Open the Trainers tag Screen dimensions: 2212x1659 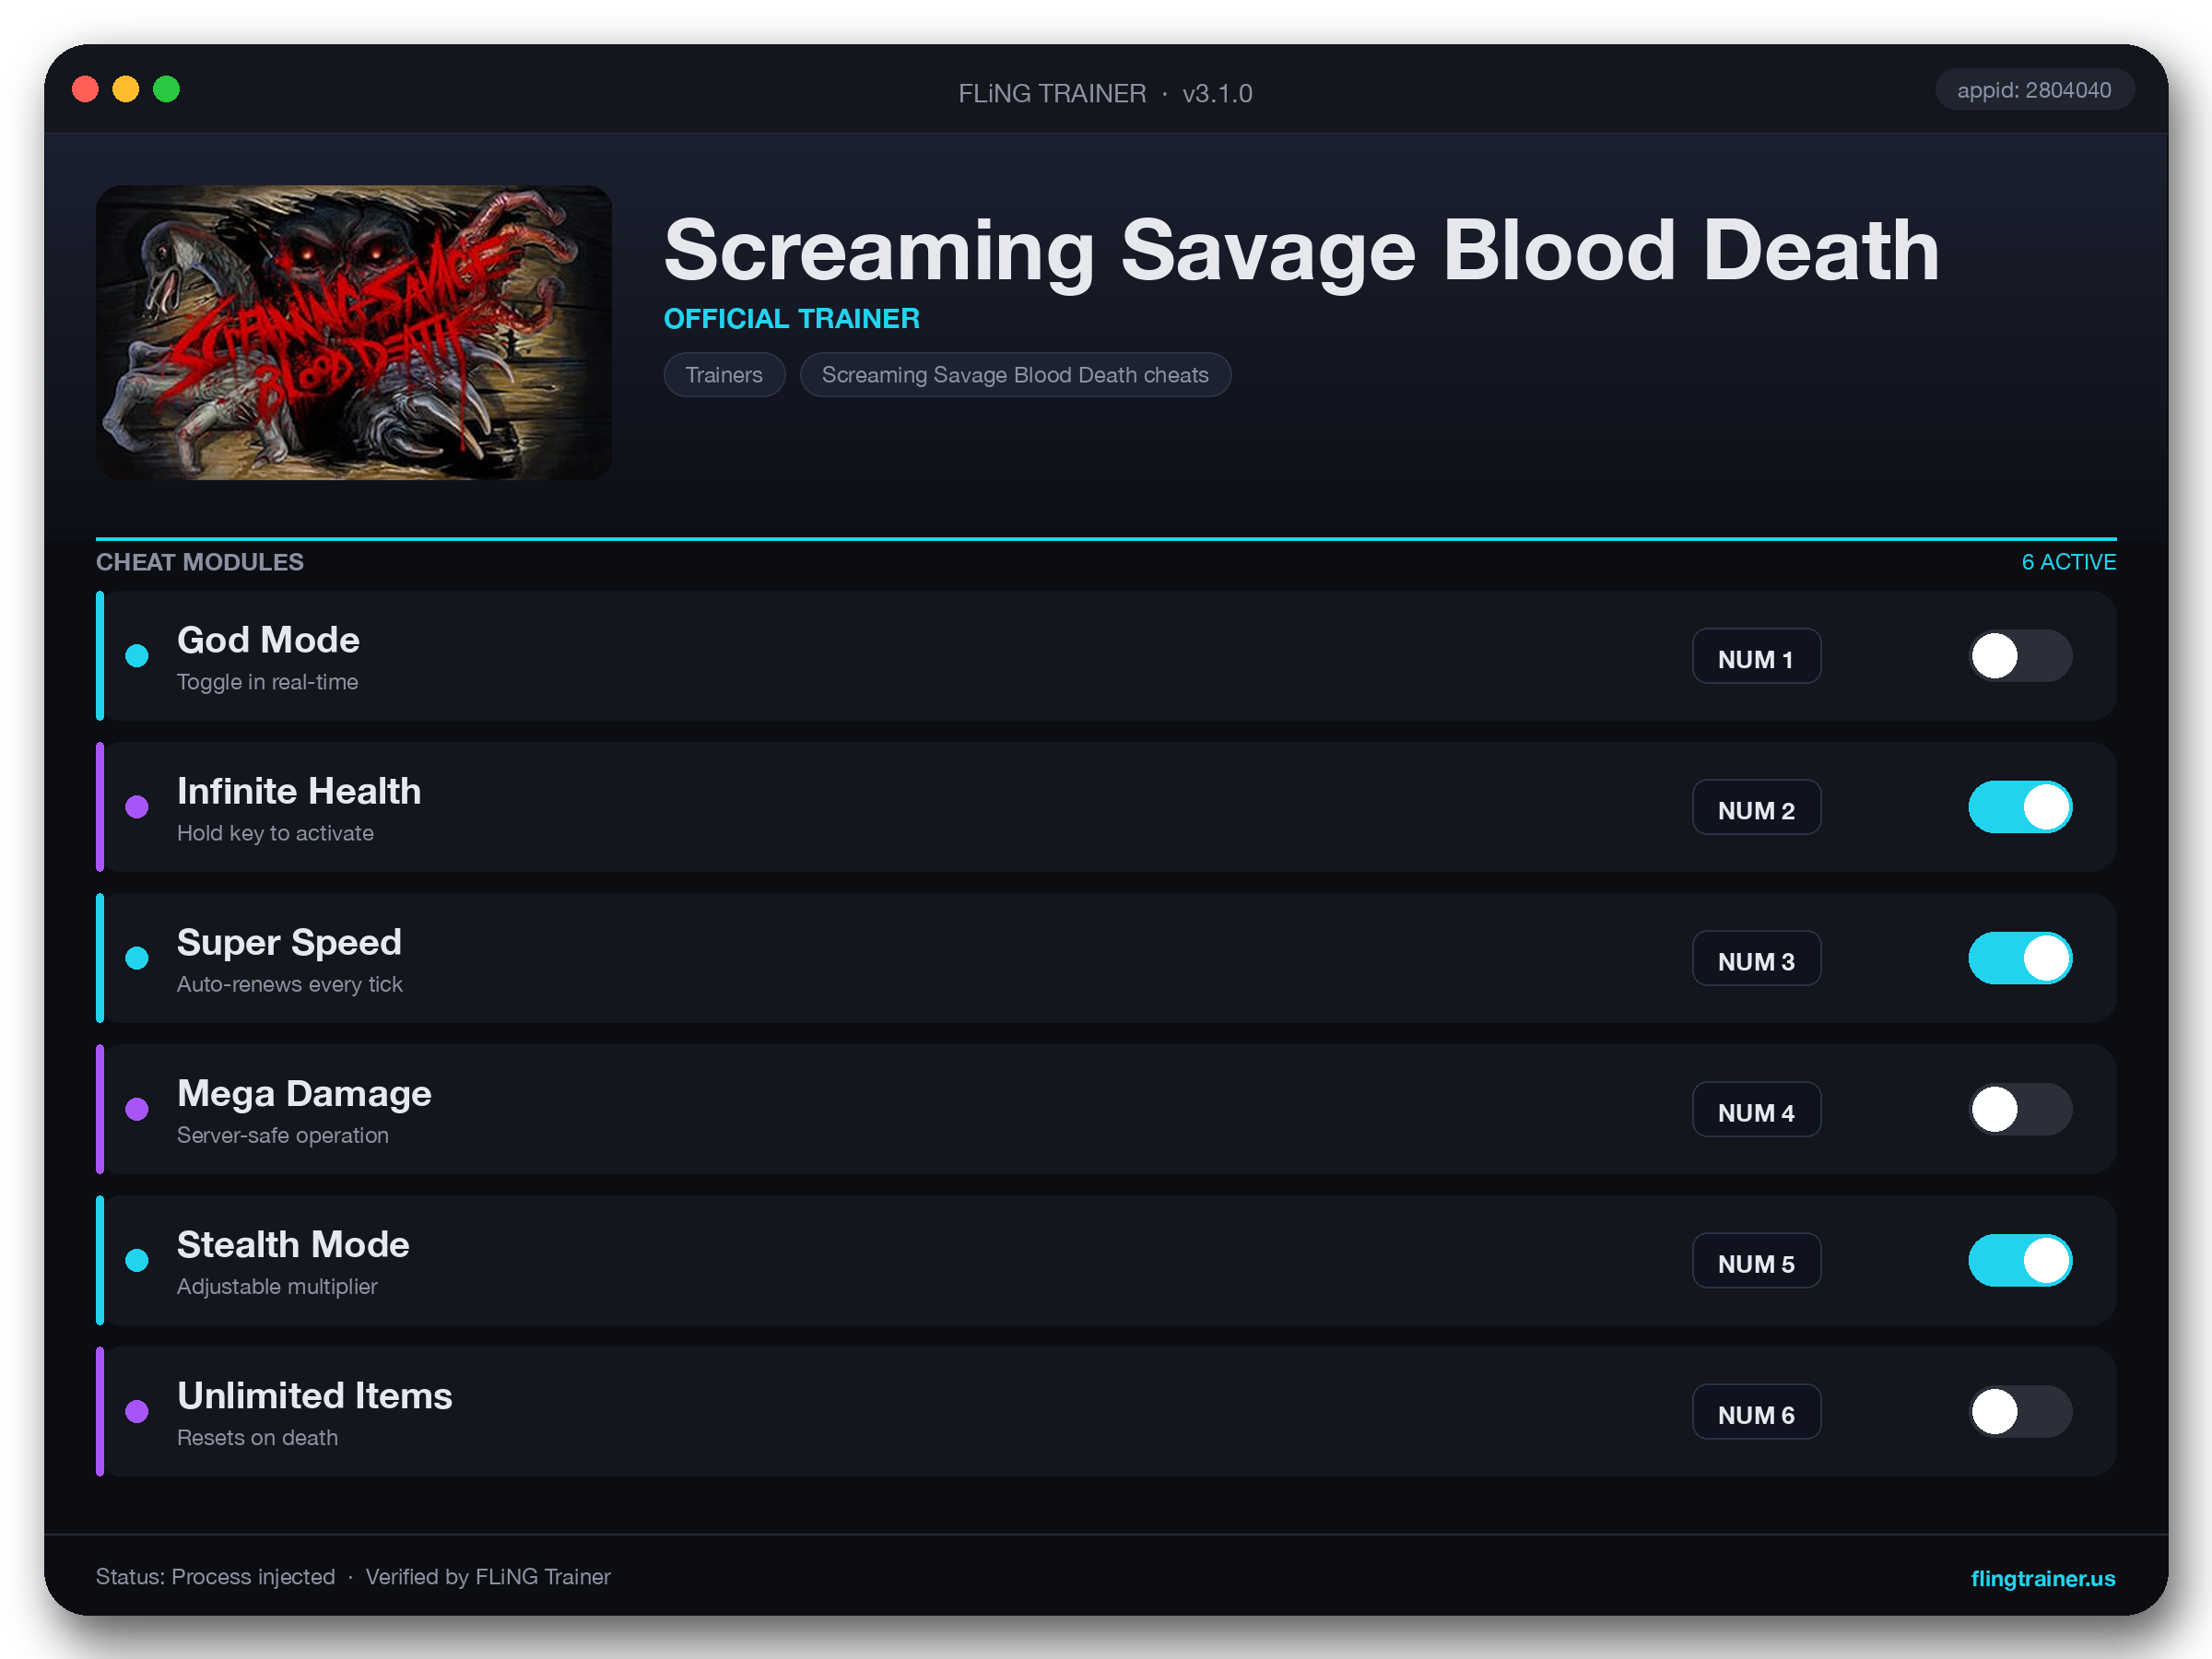coord(724,375)
